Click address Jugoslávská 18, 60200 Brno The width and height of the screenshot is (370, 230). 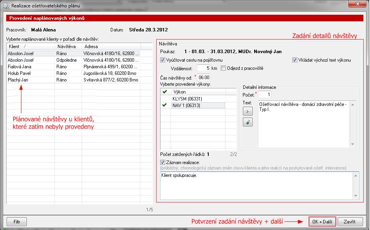[110, 73]
